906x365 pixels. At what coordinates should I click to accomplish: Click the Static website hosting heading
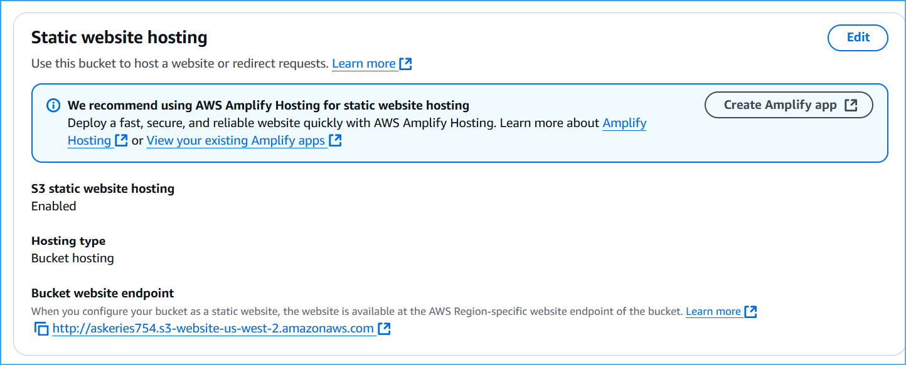coord(119,38)
